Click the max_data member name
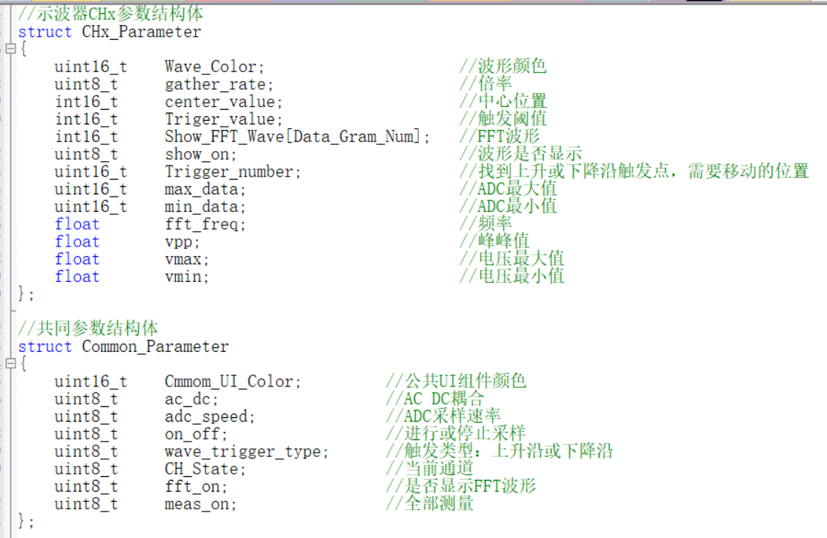This screenshot has width=827, height=538. [x=202, y=189]
